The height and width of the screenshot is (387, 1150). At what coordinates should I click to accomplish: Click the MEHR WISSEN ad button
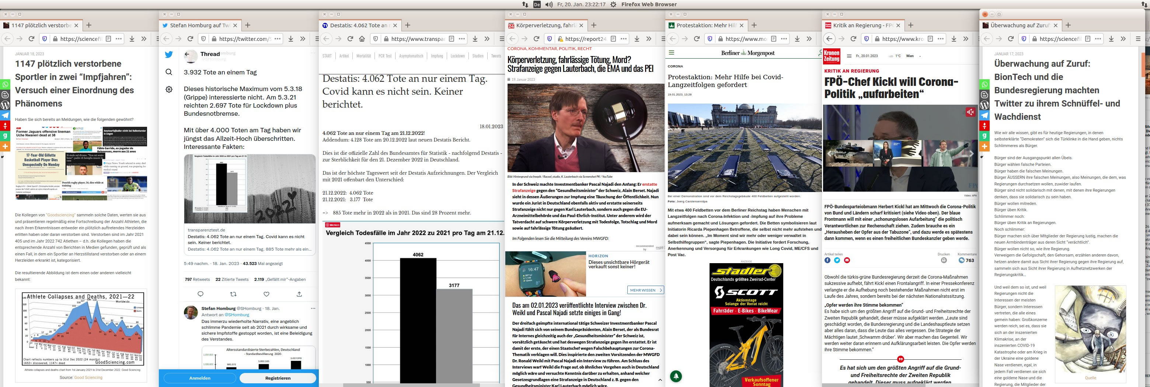click(x=645, y=290)
